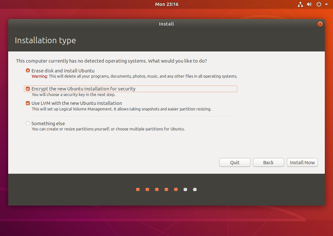Image resolution: width=333 pixels, height=236 pixels.
Task: Click the red Warning text under Erase disk
Action: tap(39, 76)
